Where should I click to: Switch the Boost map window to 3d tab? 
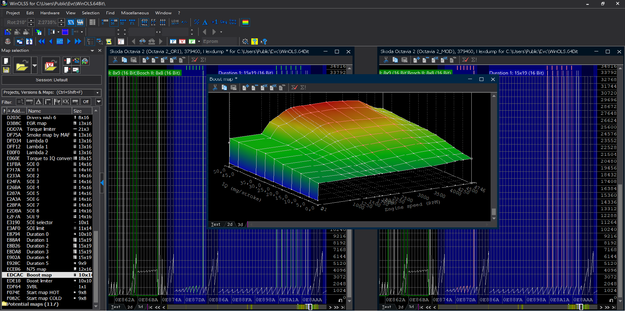(x=240, y=224)
